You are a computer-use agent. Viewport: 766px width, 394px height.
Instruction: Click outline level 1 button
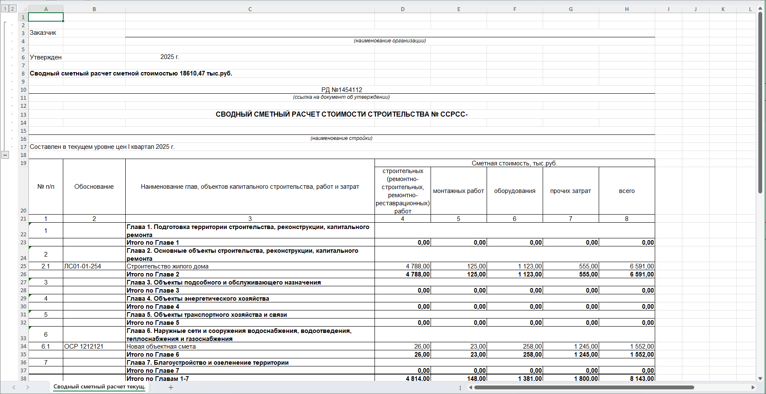point(5,8)
